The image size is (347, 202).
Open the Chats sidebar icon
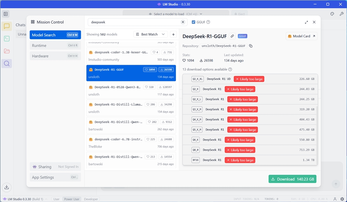tap(7, 26)
